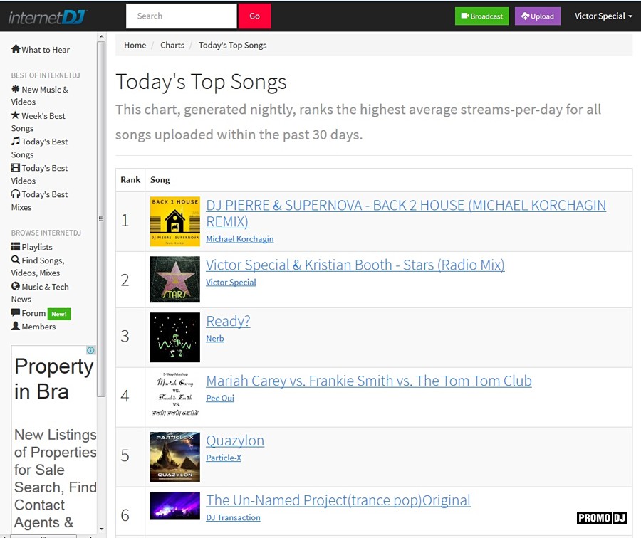Click the film icon for Today's Best Videos
This screenshot has height=538, width=641.
[x=16, y=168]
